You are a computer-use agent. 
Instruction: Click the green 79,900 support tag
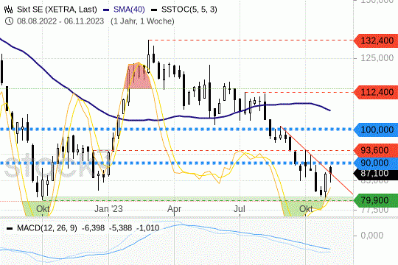coord(376,200)
